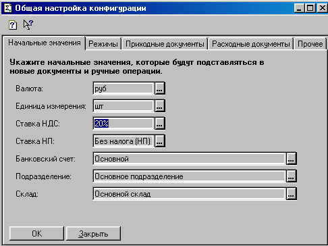Click the Банковский счет: label
The height and width of the screenshot is (246, 328).
[x=45, y=159]
